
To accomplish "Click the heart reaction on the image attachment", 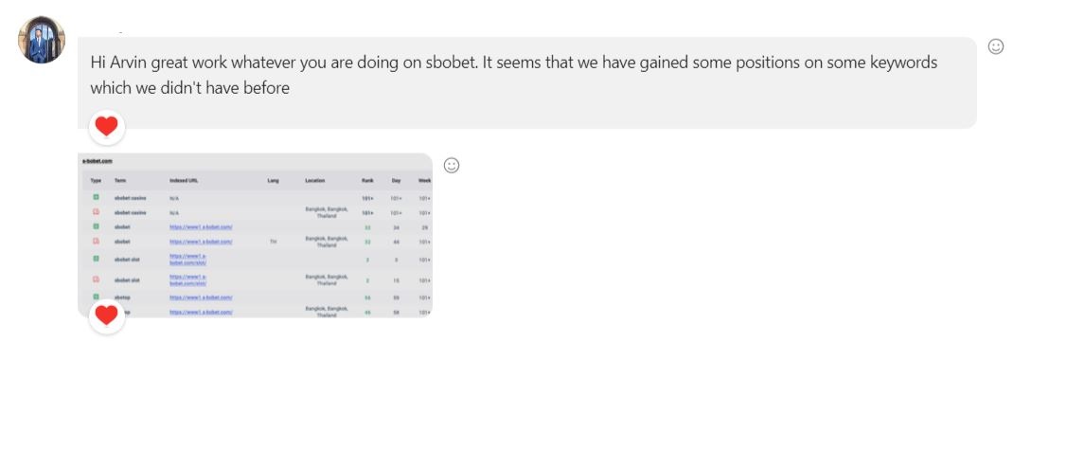I will point(107,315).
